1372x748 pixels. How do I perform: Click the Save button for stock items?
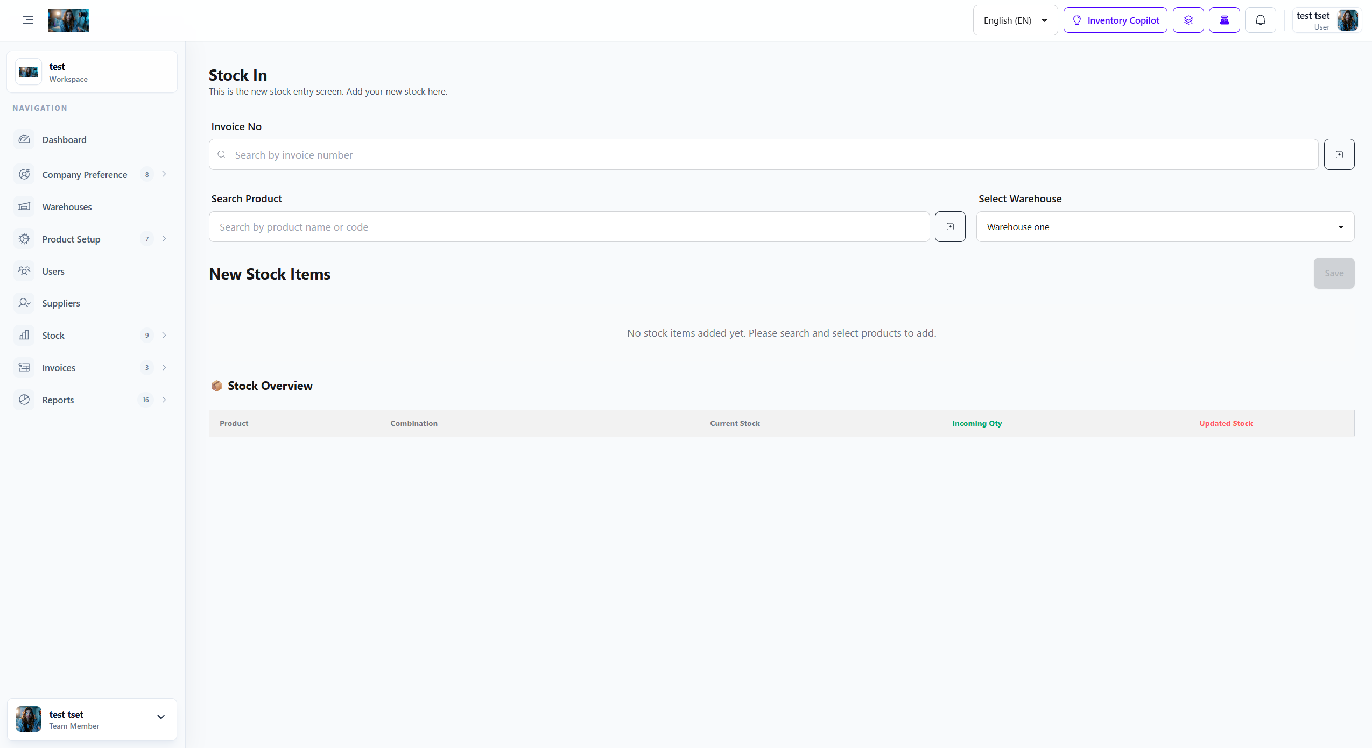click(1334, 273)
